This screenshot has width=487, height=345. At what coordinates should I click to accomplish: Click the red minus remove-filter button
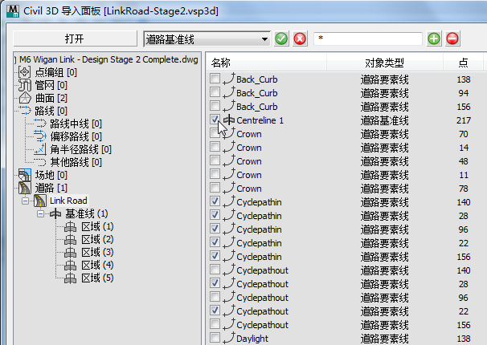coord(452,39)
